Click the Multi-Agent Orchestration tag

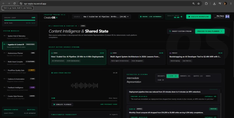tap(120, 61)
